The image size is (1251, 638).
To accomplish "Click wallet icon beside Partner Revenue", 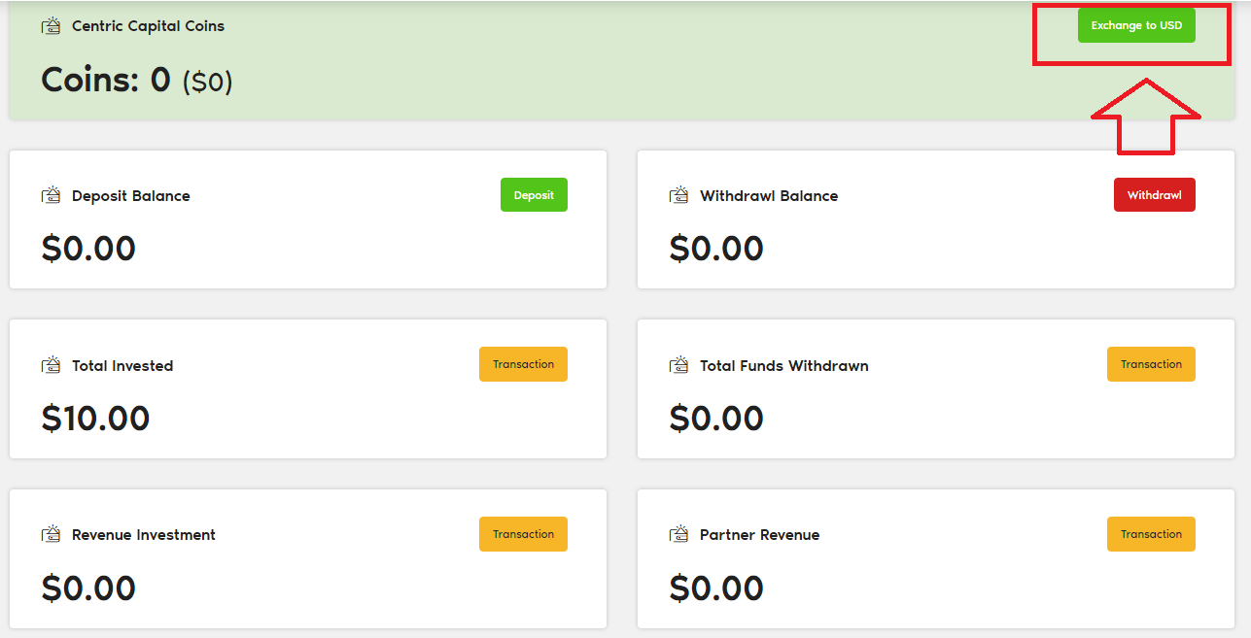I will coord(678,535).
